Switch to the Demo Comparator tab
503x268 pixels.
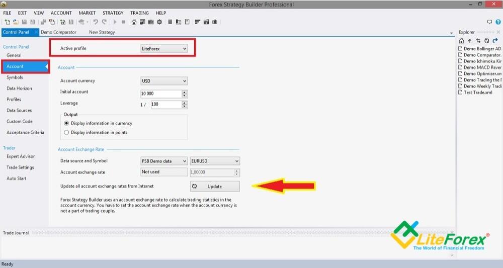coord(58,32)
